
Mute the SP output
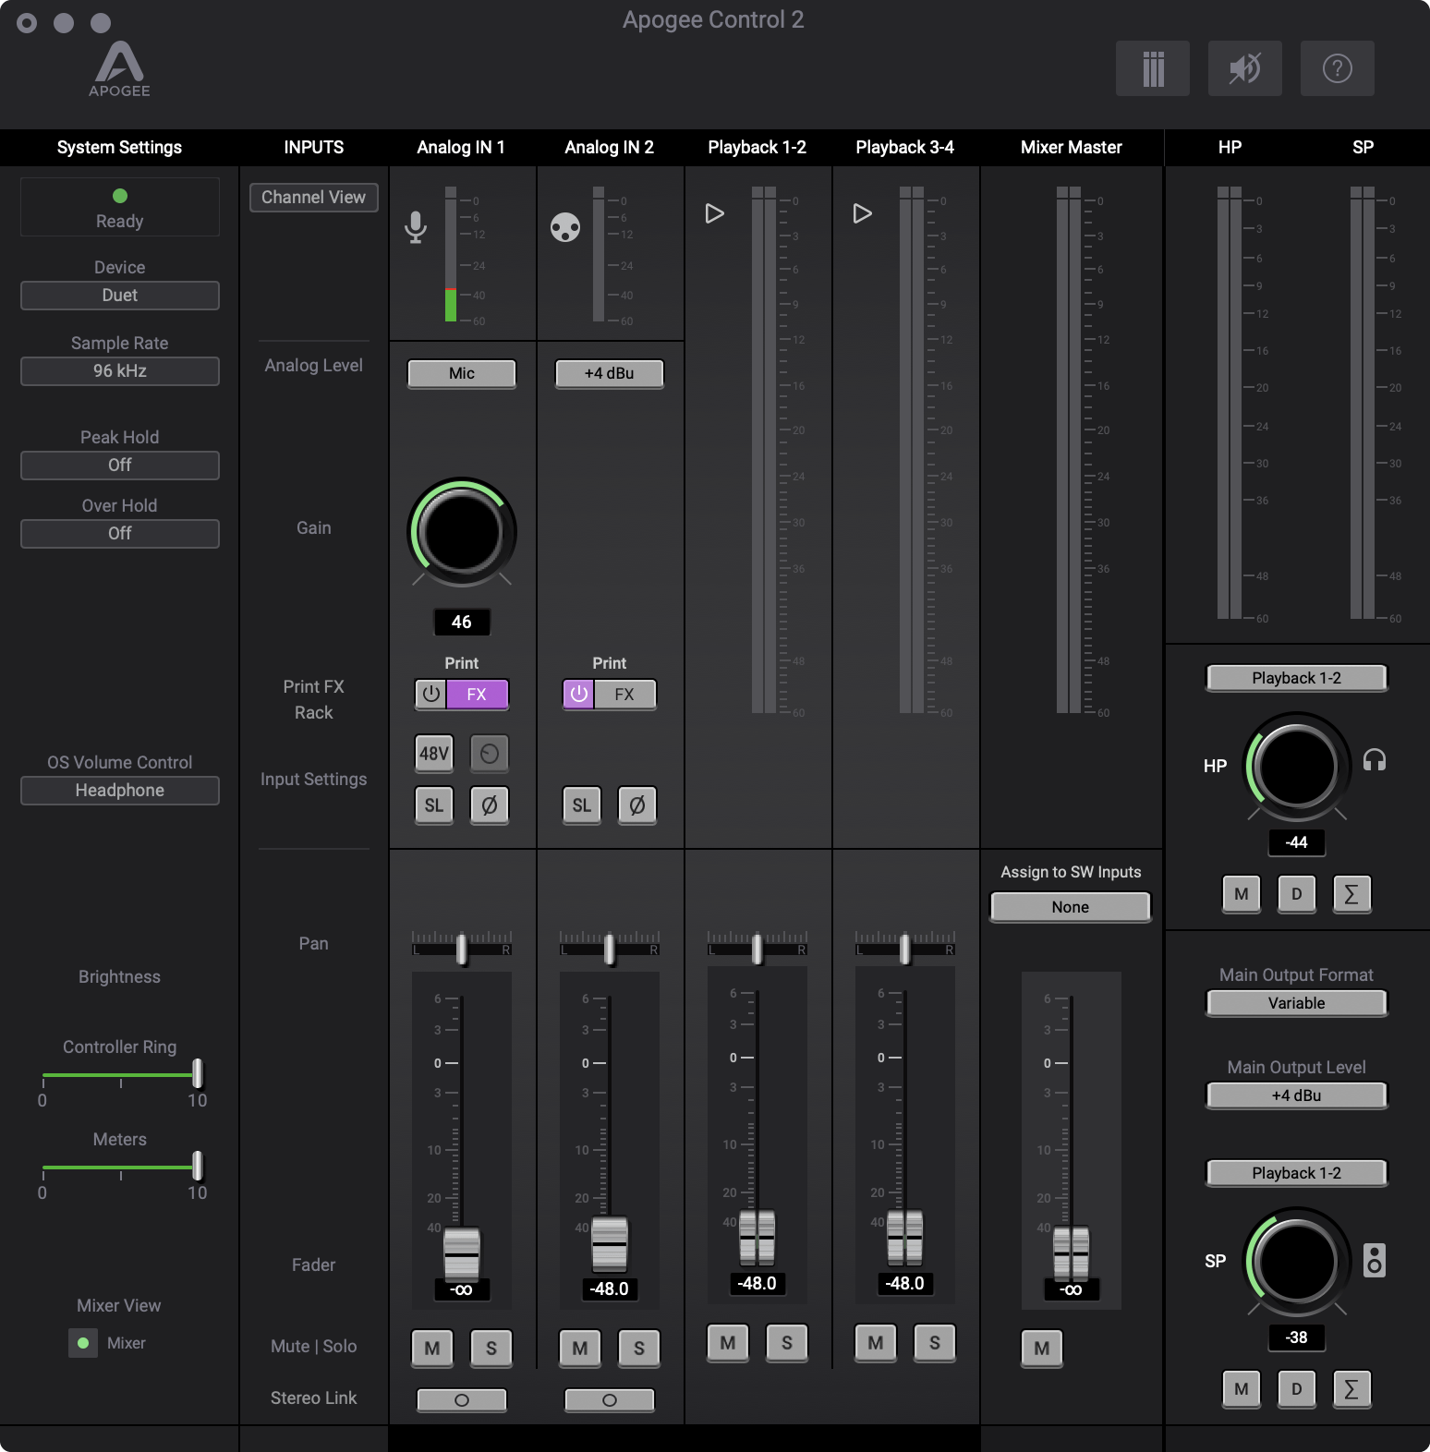1242,1388
